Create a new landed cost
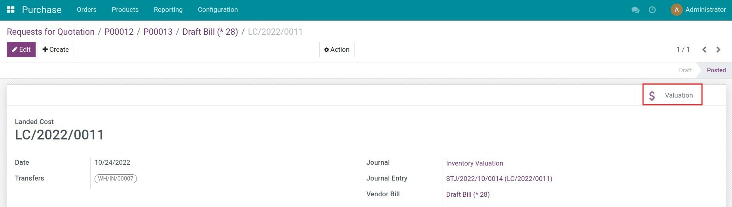Viewport: 732px width, 207px height. pos(55,49)
